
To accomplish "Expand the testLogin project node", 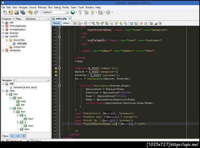I will click(3, 33).
